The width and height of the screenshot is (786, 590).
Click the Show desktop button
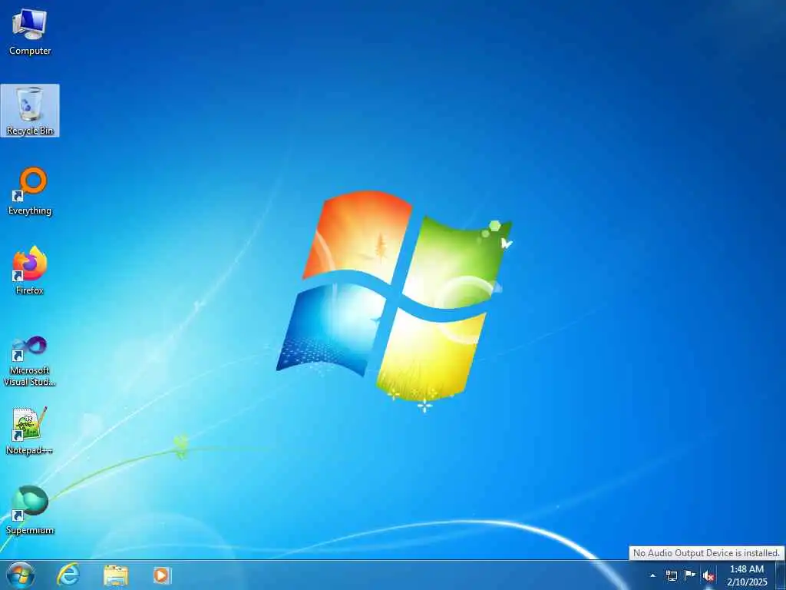click(781, 575)
